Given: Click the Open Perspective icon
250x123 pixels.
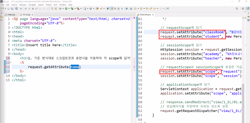Looking at the screenshot, I should [x=243, y=8].
